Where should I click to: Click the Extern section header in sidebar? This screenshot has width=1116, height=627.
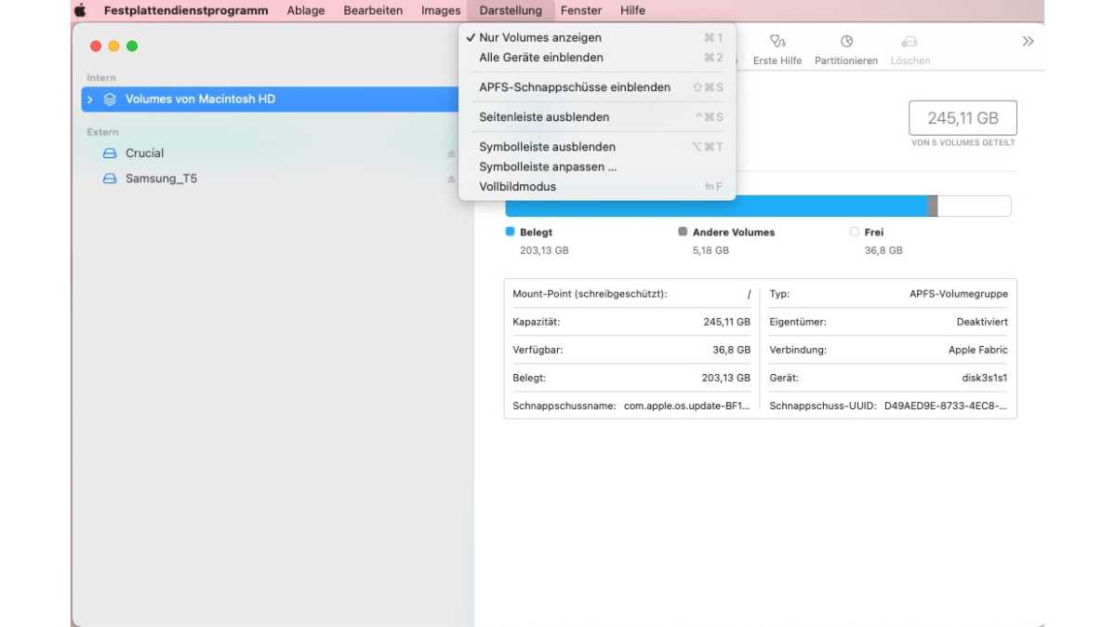click(102, 132)
